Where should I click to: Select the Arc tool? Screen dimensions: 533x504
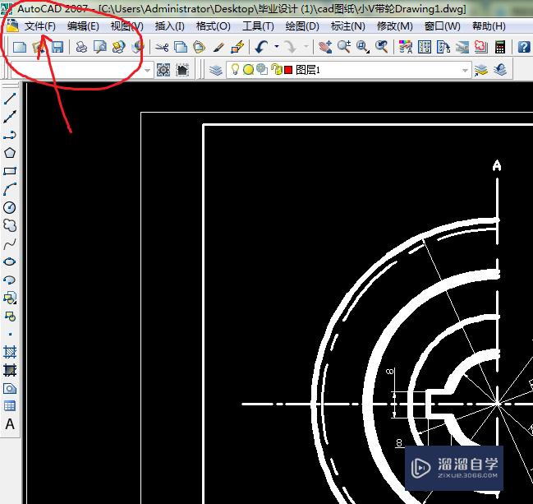tap(10, 189)
